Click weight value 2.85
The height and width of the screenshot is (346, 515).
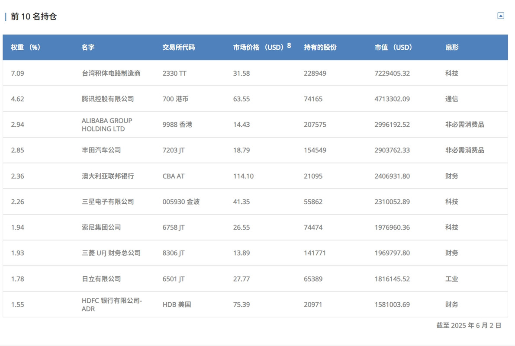(x=17, y=150)
